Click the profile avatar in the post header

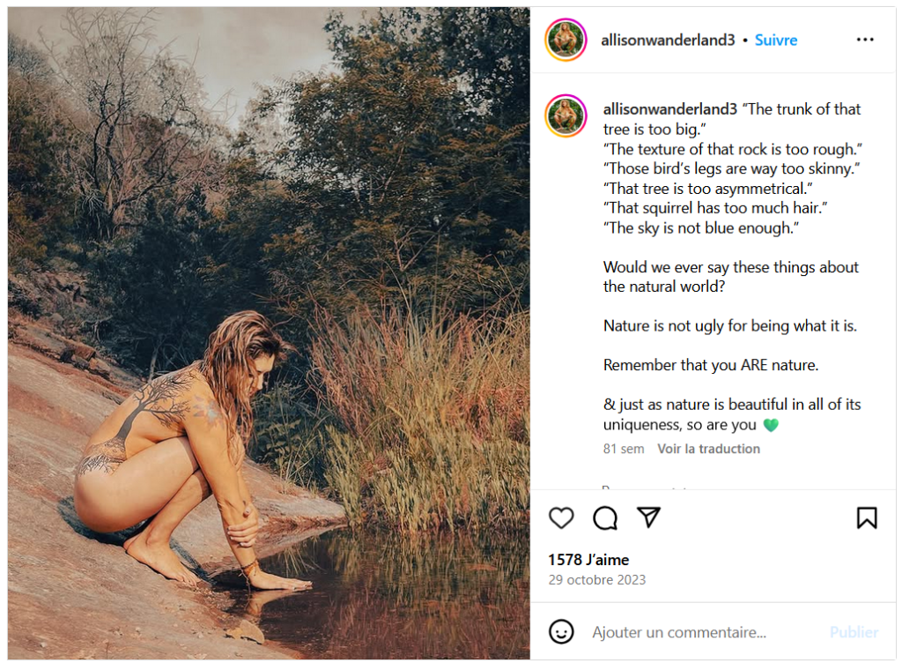coord(566,40)
